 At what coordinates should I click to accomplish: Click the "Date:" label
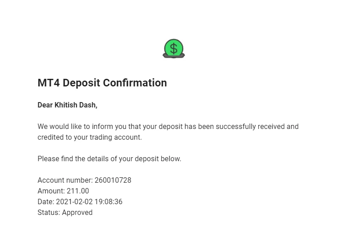(x=46, y=202)
